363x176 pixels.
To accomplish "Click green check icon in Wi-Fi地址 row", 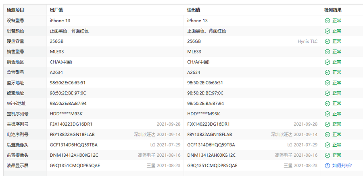I will tap(328, 104).
